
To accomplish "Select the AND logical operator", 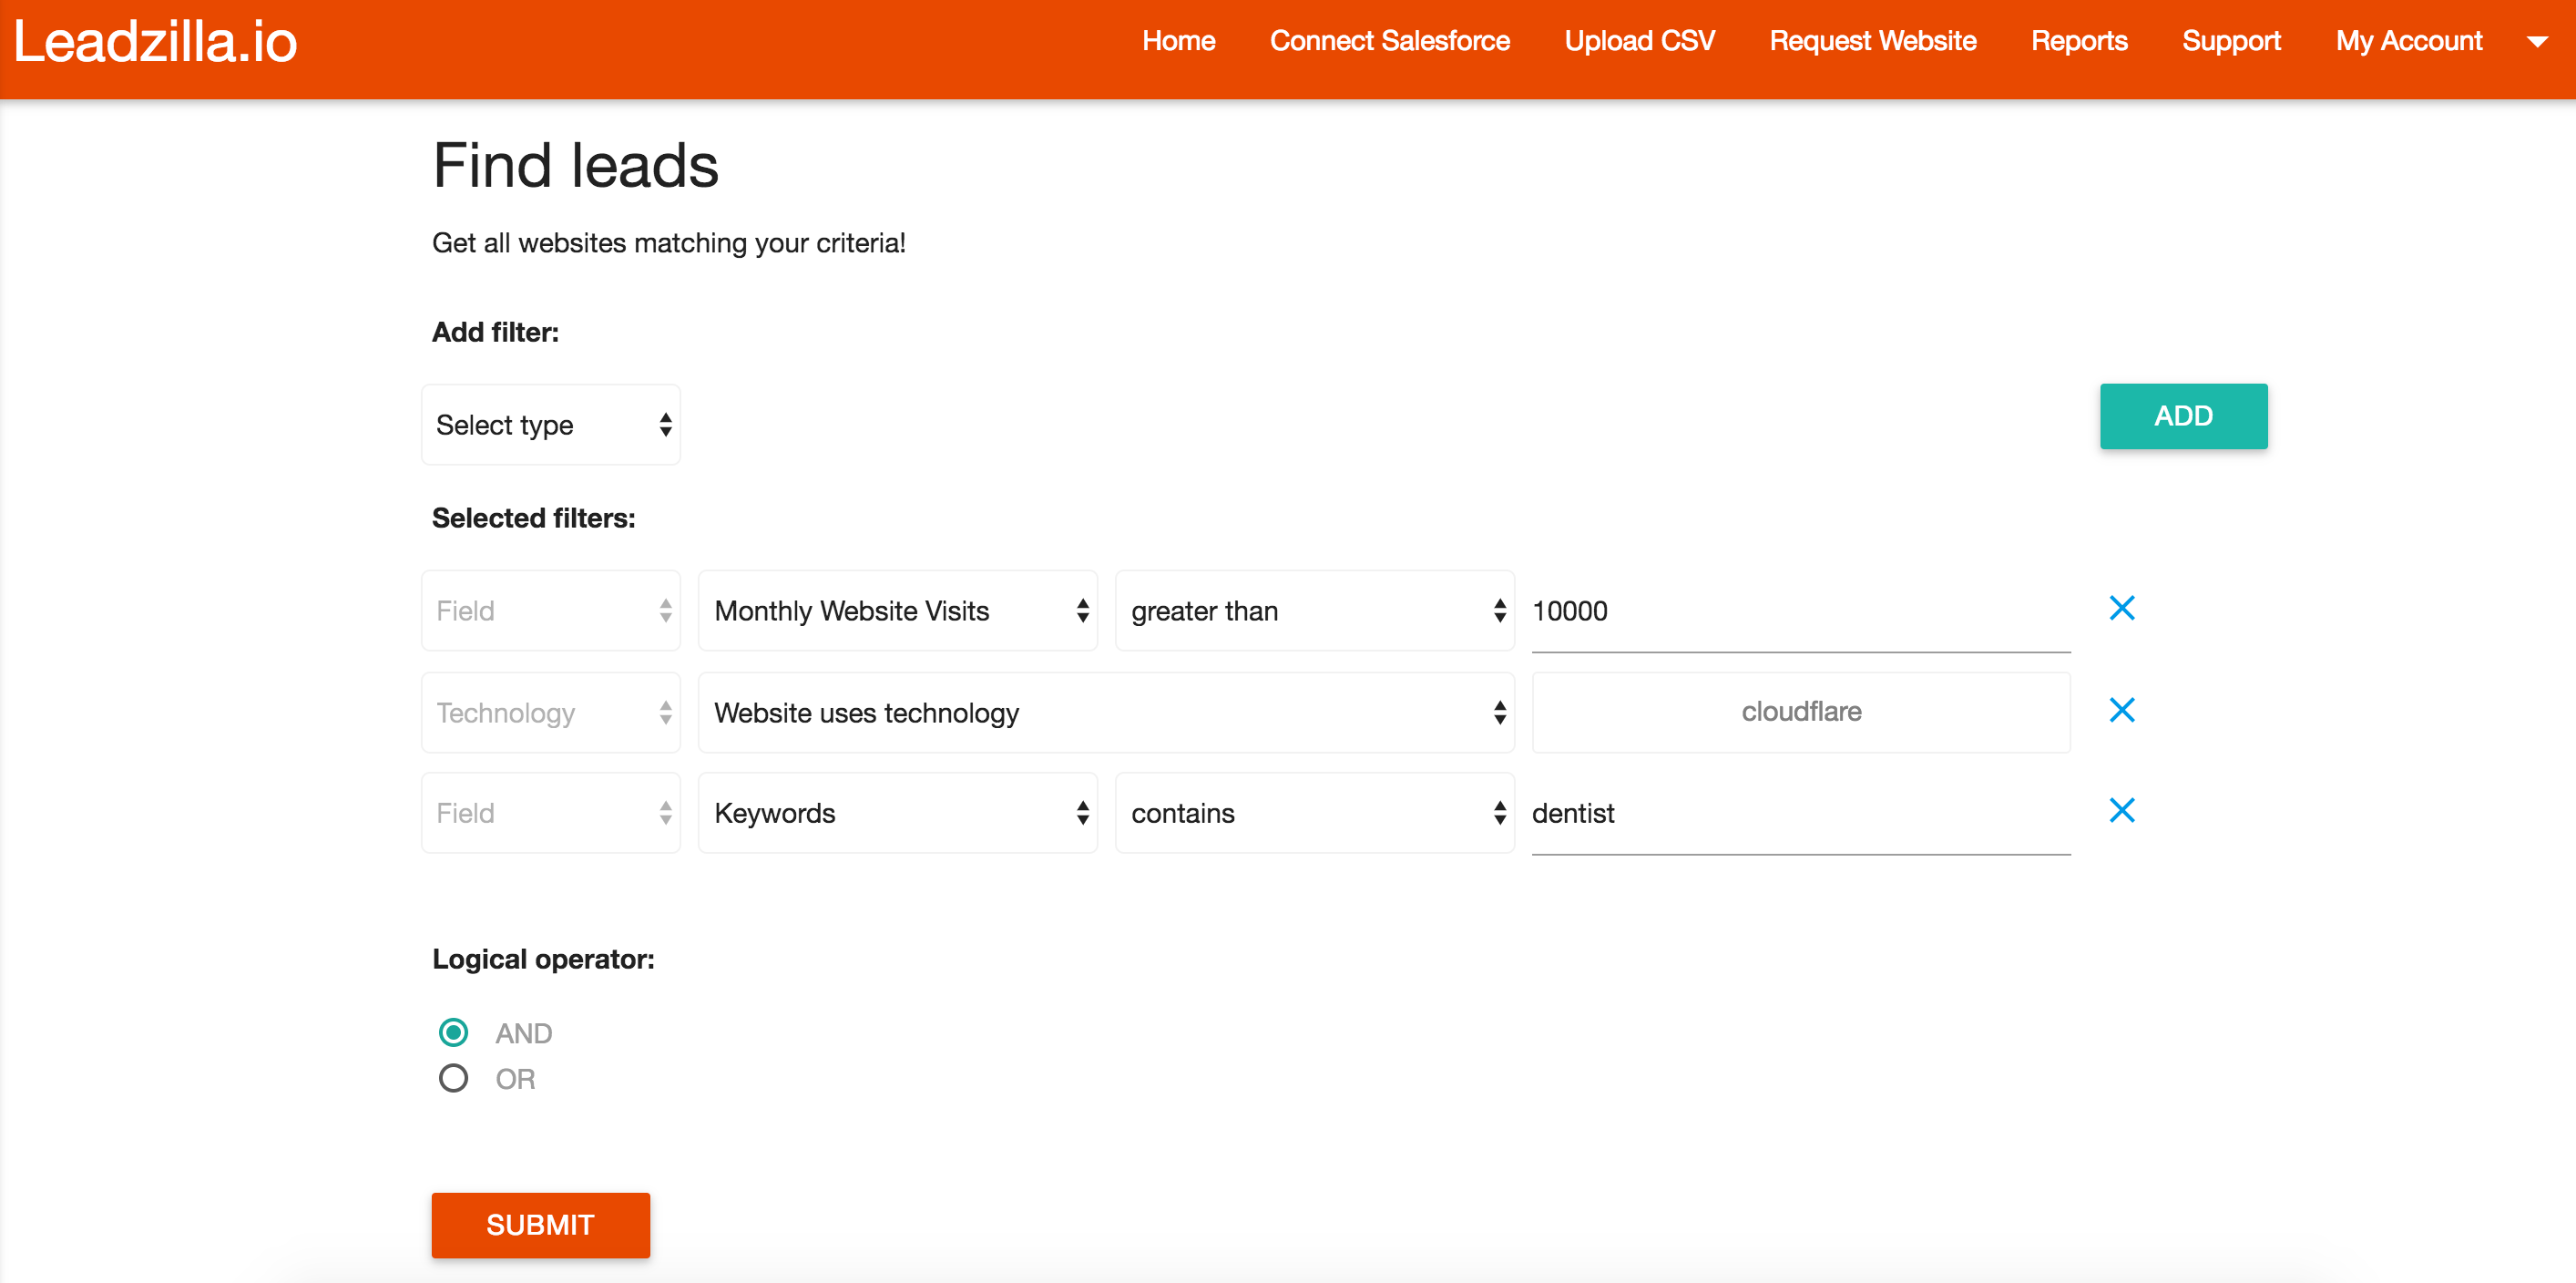I will (455, 1032).
